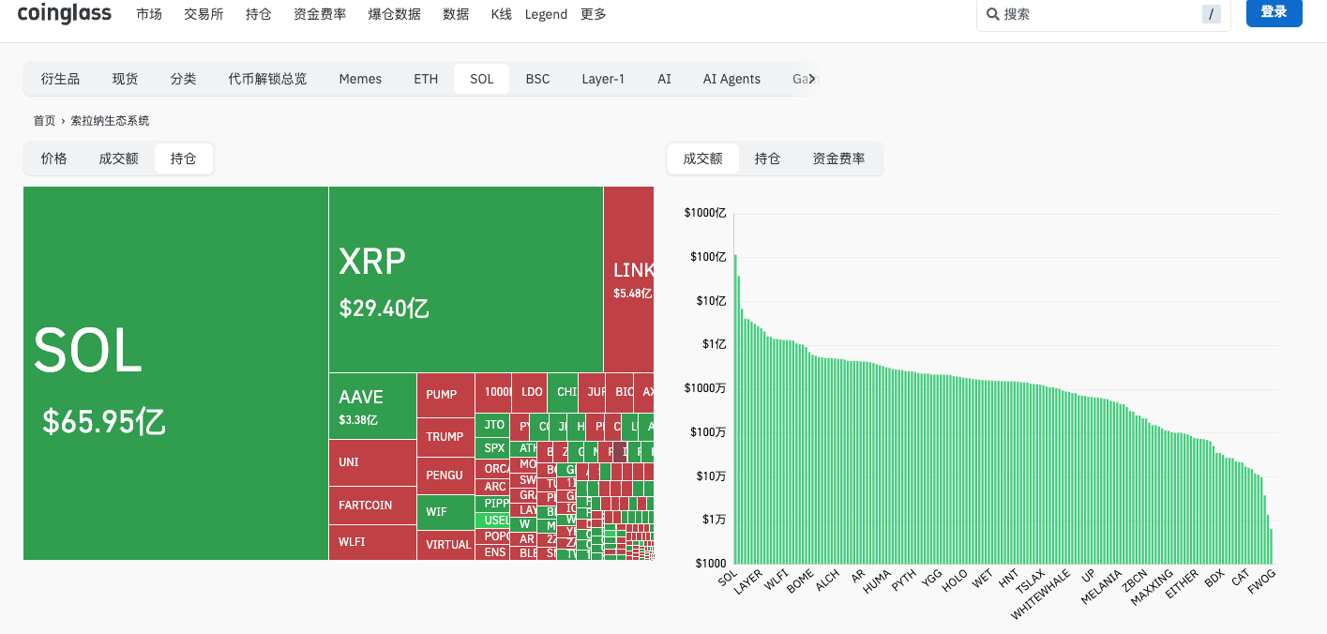Switch the bar chart to the 持仓 tab
Image resolution: width=1327 pixels, height=634 pixels.
[767, 158]
